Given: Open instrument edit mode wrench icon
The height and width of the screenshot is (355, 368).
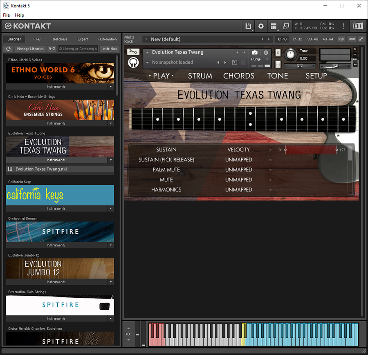Looking at the screenshot, I should tap(133, 51).
